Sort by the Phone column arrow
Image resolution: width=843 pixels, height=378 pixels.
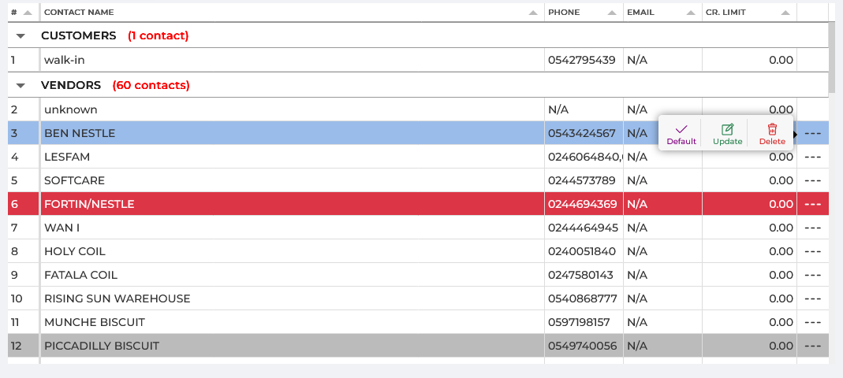coord(612,13)
